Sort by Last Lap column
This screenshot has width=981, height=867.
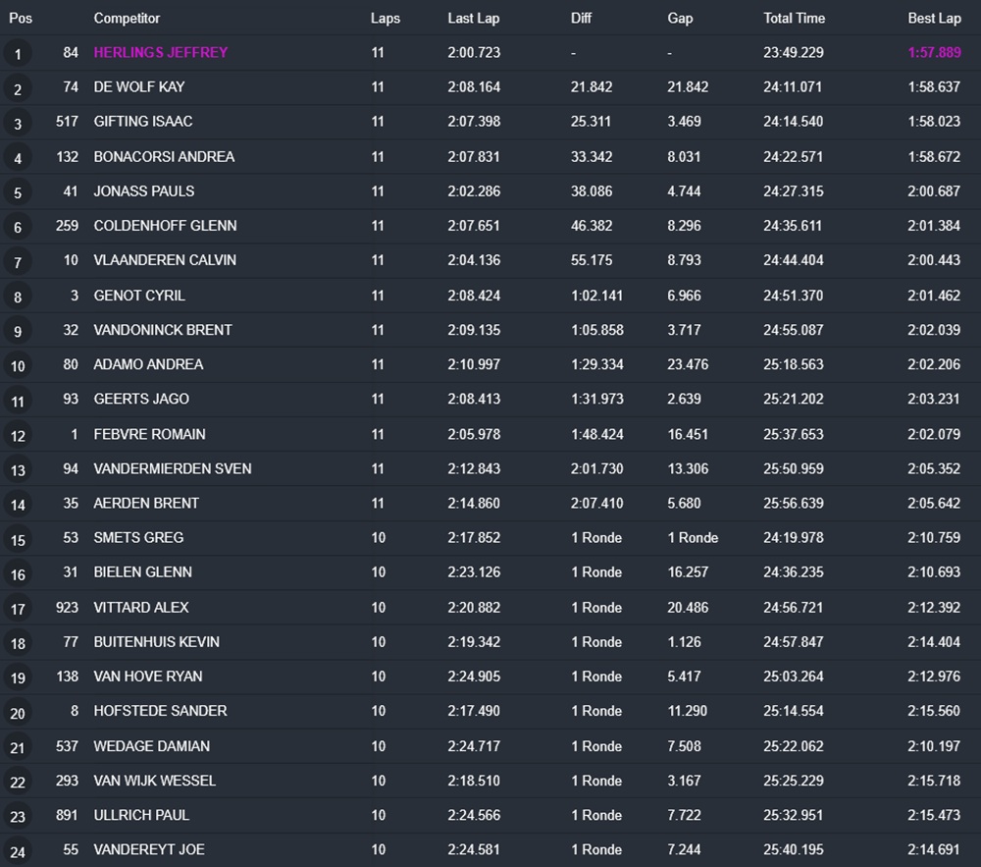pos(474,18)
